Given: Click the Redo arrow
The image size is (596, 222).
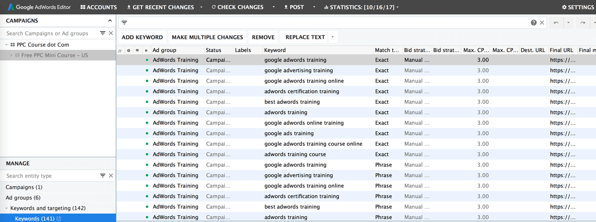Looking at the screenshot, I should click(x=583, y=23).
